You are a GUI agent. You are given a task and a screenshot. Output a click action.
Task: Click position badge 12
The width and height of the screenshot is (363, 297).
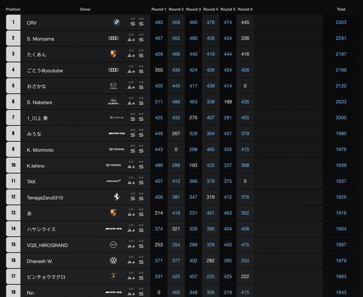tap(13, 197)
